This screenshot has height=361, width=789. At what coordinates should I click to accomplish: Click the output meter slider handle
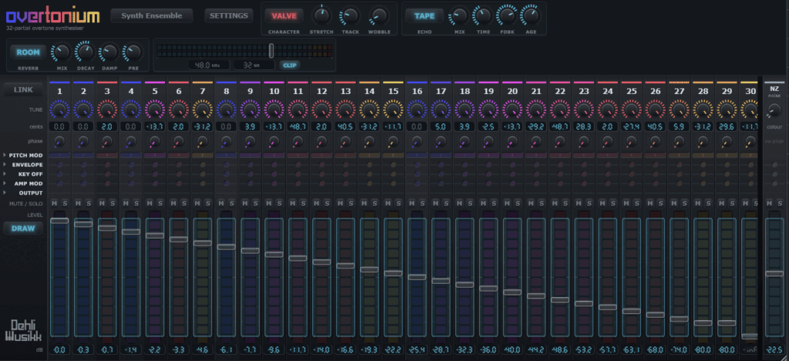tap(271, 50)
